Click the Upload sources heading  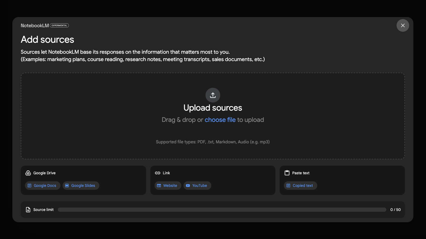[213, 108]
